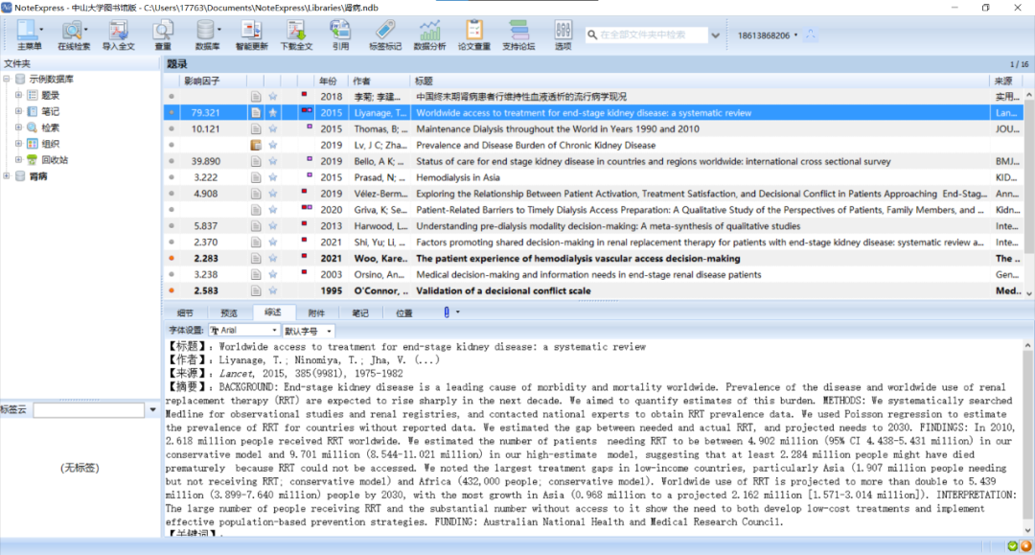Click the green sync status icon in status bar

(1013, 546)
